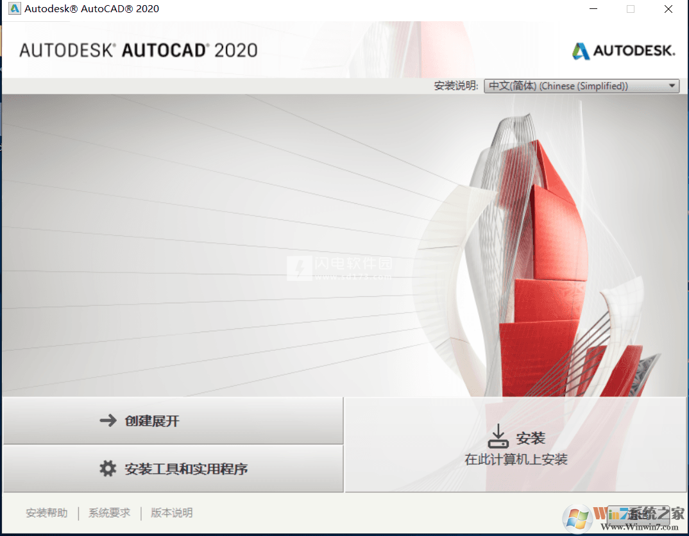Click the Win7 系统之家 globe icon
The height and width of the screenshot is (536, 689).
click(577, 519)
